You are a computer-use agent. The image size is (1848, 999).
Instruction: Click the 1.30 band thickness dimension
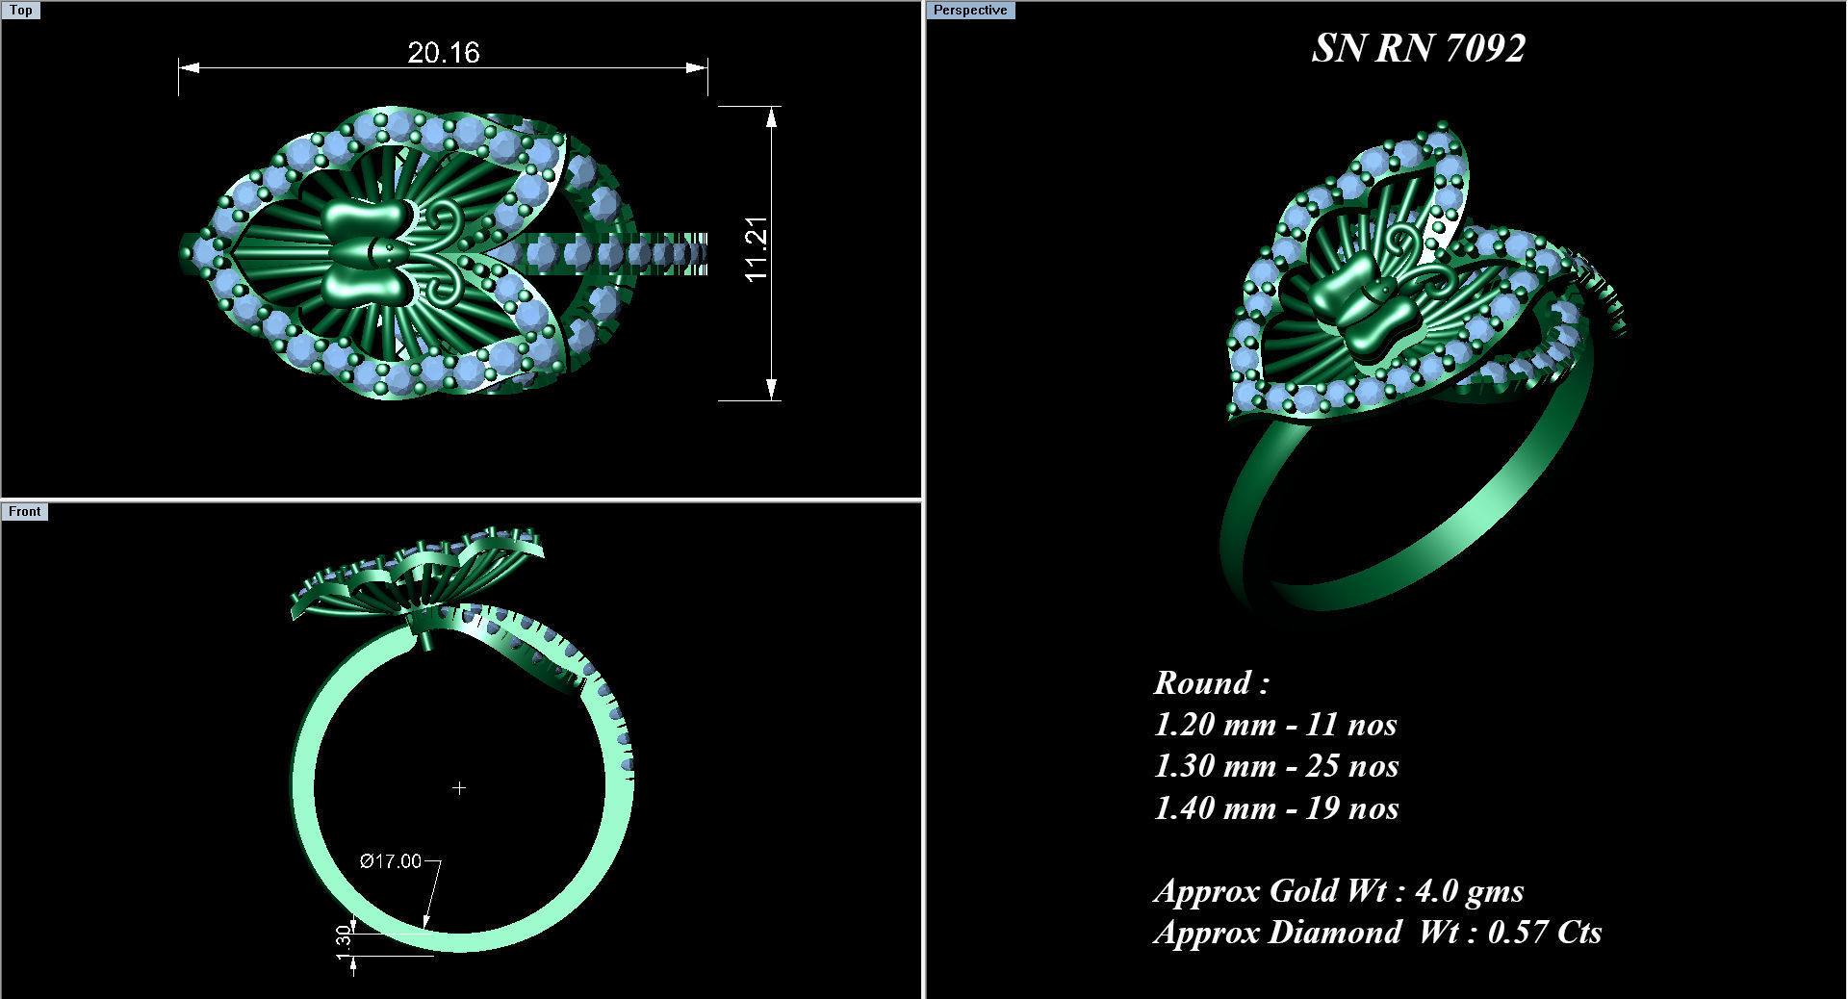344,941
